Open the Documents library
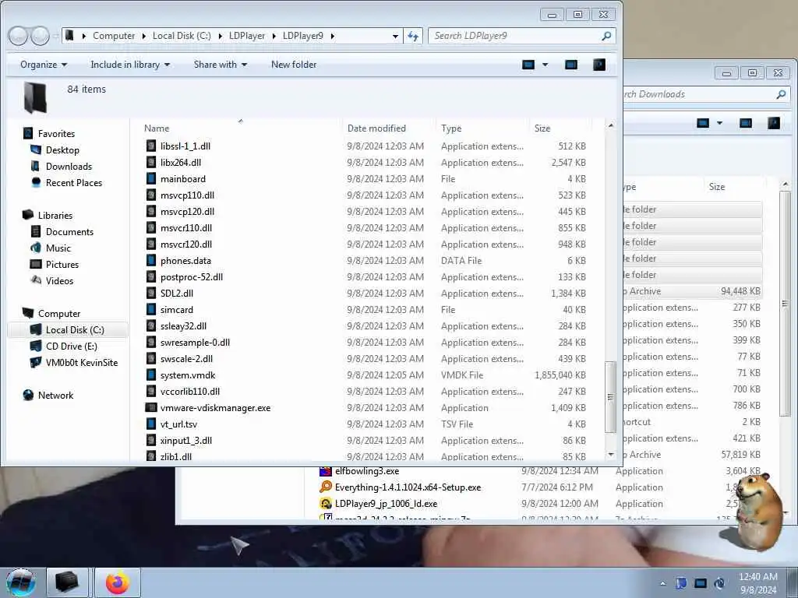Screen dimensions: 798x598 tap(69, 232)
